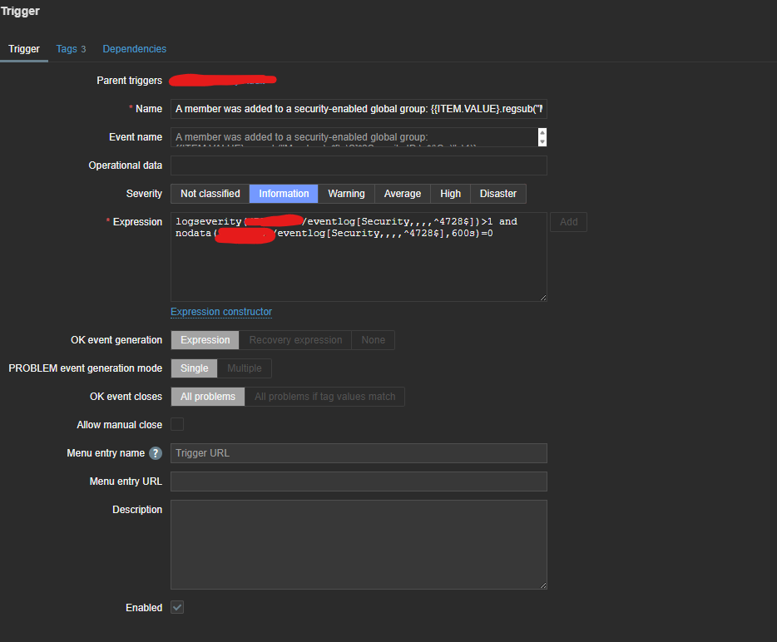Choose Multiple problem event mode
777x642 pixels.
click(x=245, y=368)
